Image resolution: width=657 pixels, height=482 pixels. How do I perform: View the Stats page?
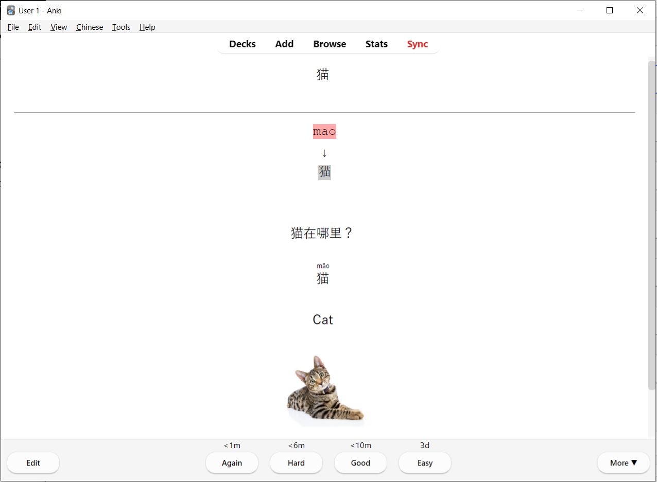[376, 44]
